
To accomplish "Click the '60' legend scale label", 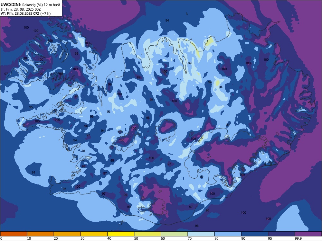I will [x=163, y=238].
